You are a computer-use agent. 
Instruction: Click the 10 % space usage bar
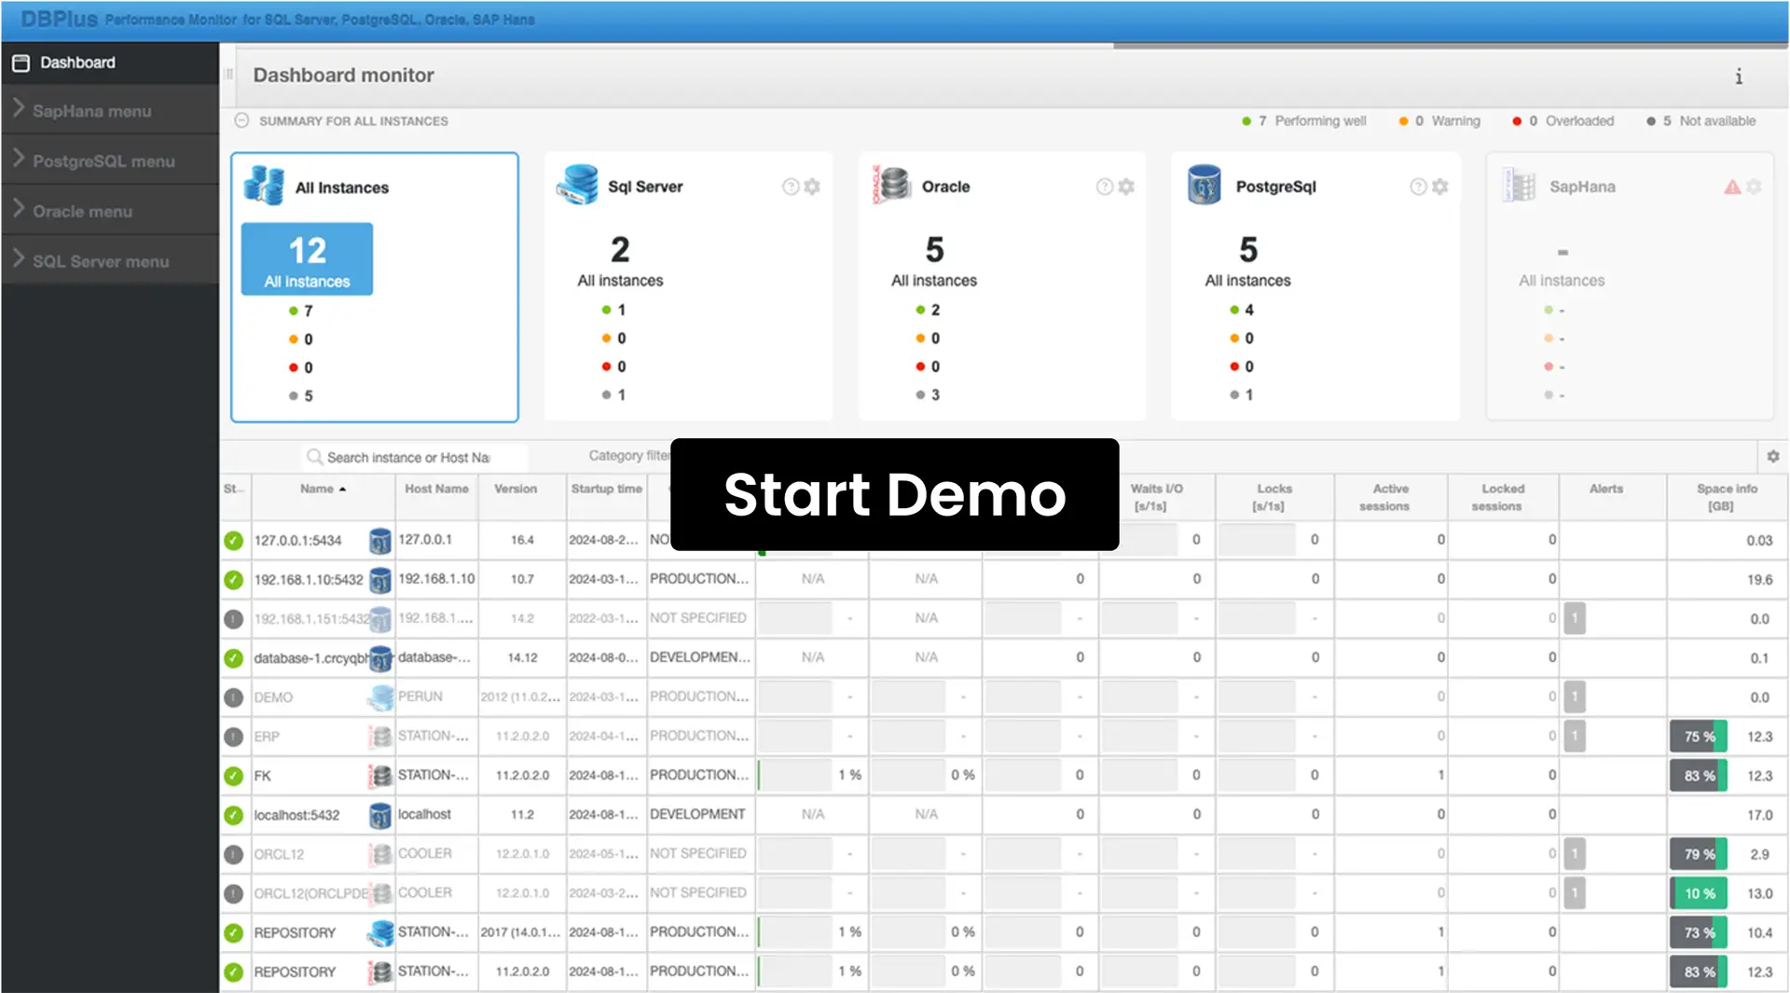1699,893
